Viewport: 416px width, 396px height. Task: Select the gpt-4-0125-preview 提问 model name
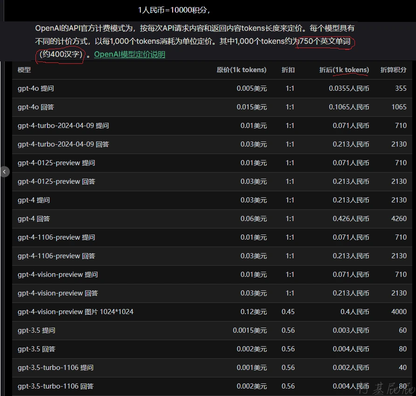click(x=56, y=163)
